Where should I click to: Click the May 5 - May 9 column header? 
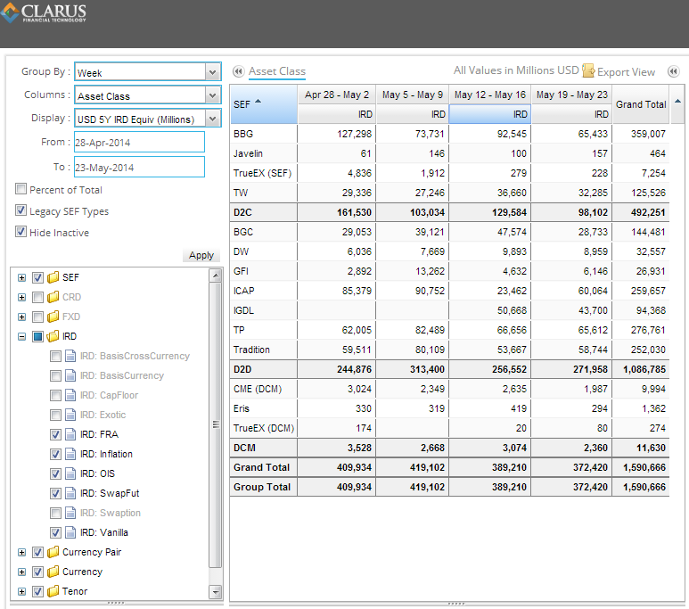coord(412,95)
